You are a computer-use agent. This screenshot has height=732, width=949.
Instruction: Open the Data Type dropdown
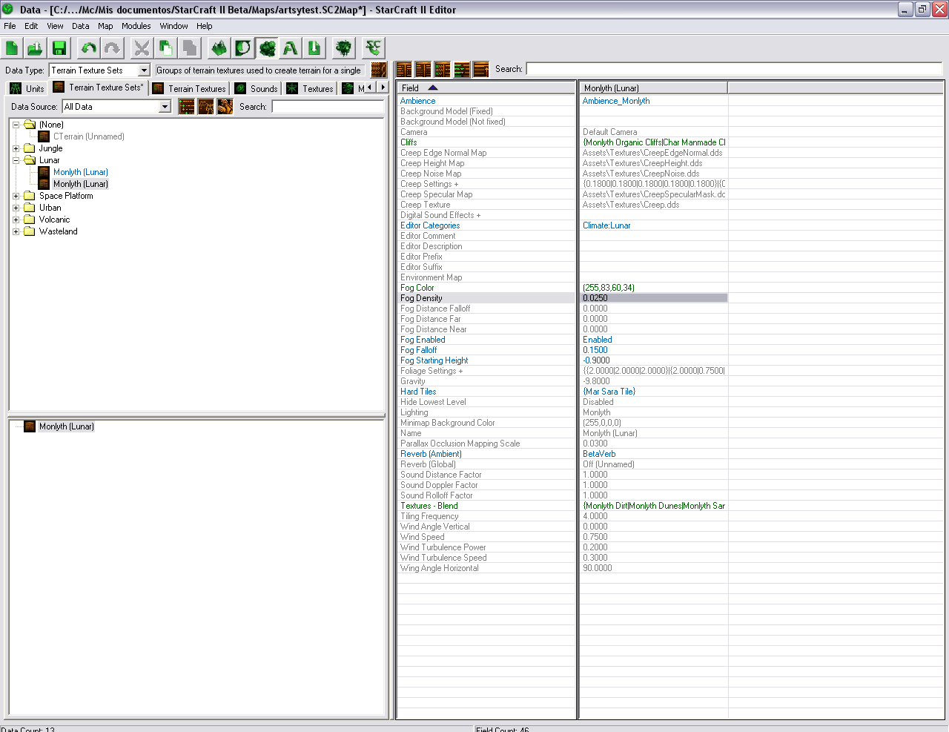click(100, 70)
